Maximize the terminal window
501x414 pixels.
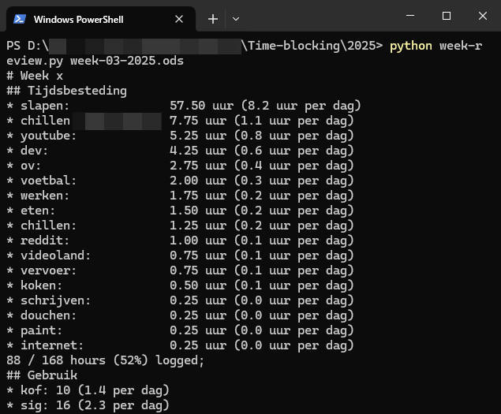pyautogui.click(x=447, y=15)
